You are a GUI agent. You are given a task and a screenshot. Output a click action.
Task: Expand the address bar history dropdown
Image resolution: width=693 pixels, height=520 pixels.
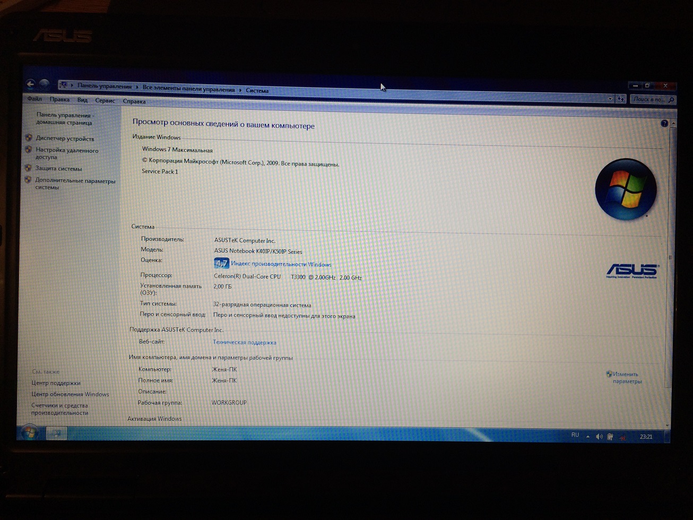(x=610, y=98)
